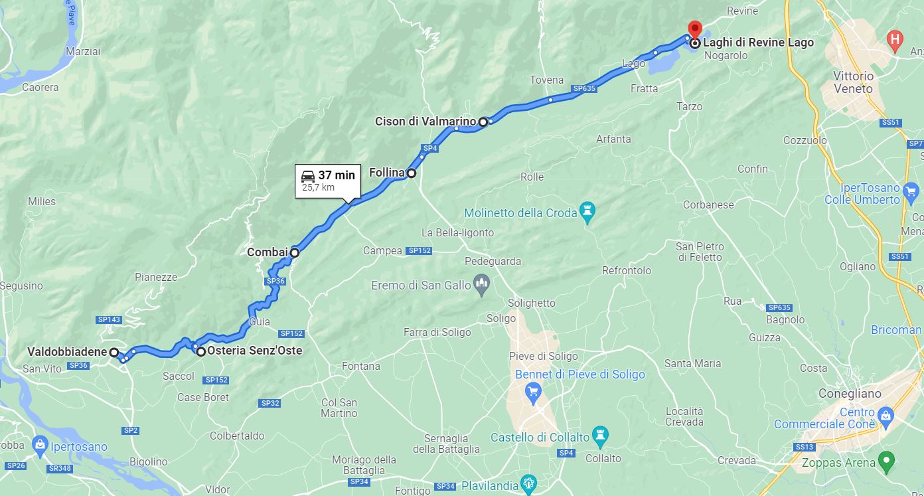This screenshot has width=924, height=496.
Task: Click the SP635 road badge on the route
Action: (x=583, y=88)
